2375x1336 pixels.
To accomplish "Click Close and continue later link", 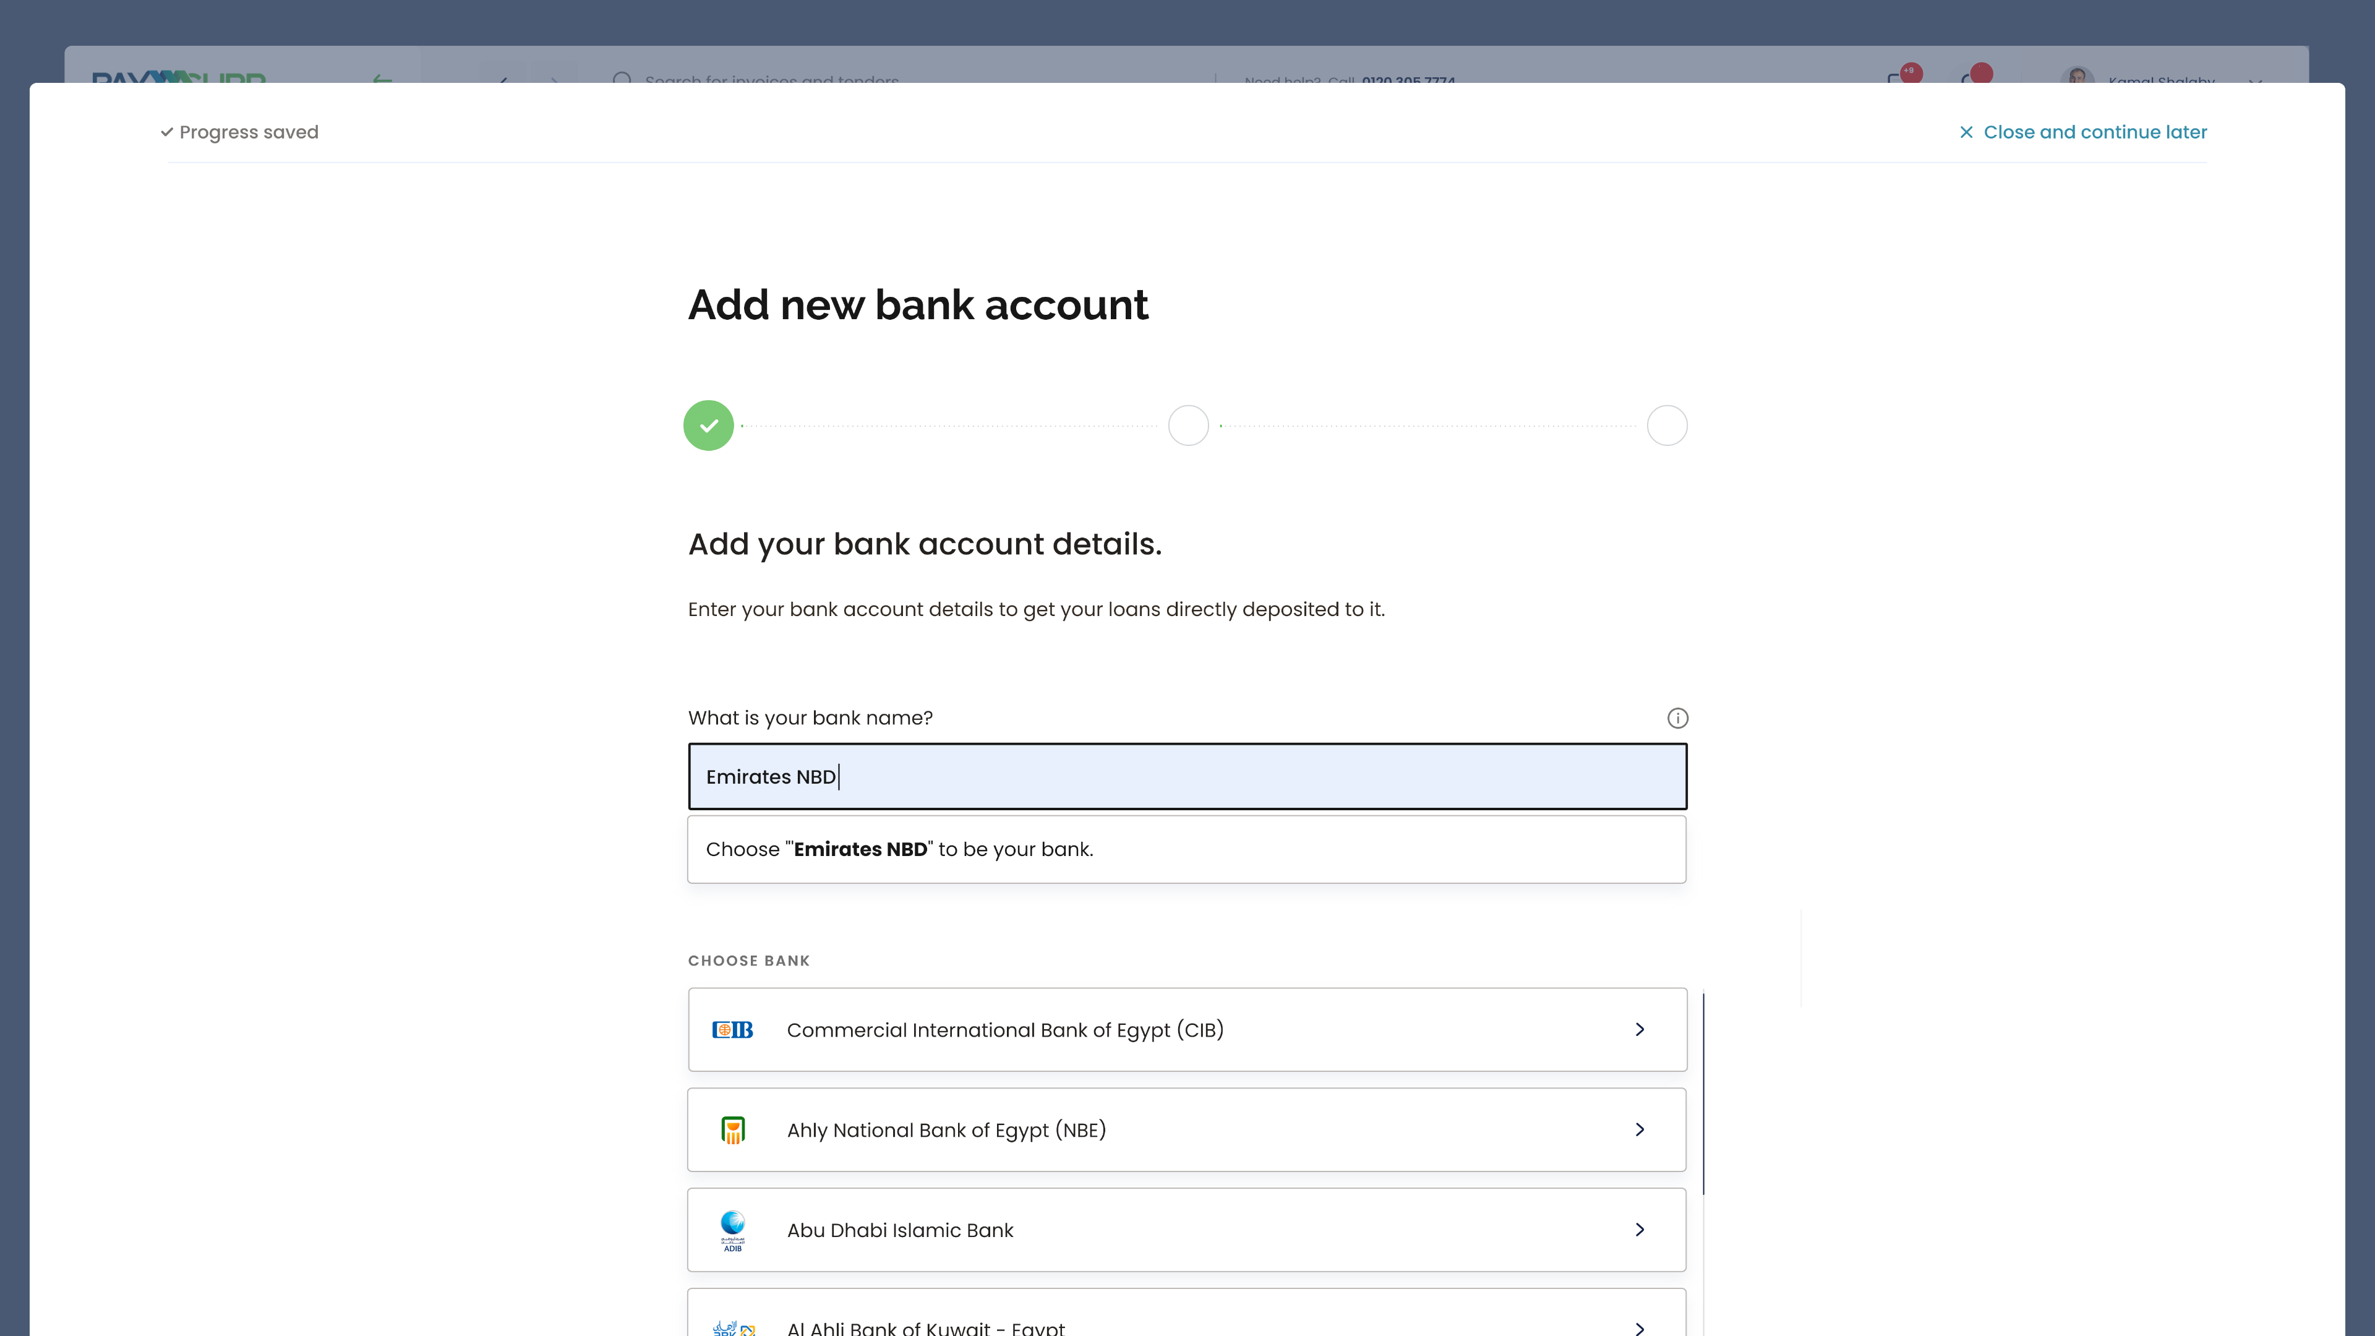I will (x=2095, y=133).
